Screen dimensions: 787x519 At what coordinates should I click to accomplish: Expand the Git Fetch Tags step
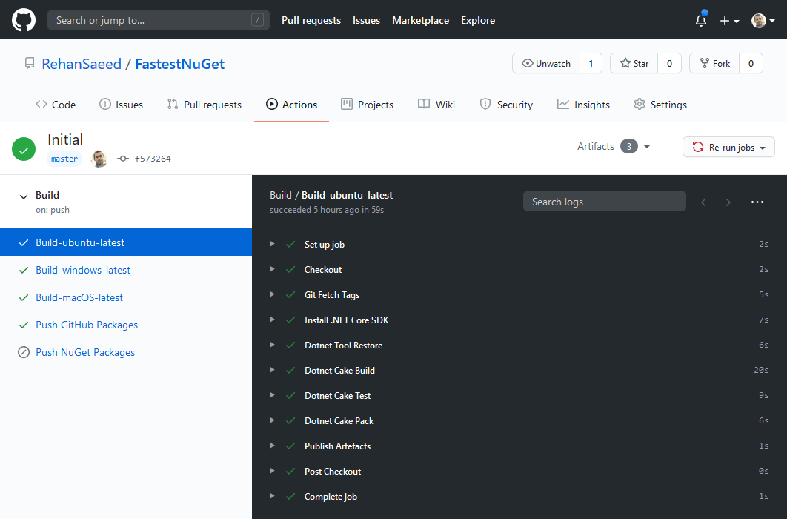click(272, 294)
